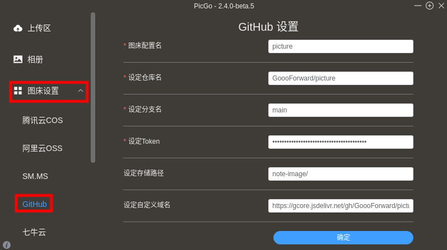The height and width of the screenshot is (250, 447).
Task: Click the grid icon beside 图床设置
Action: pyautogui.click(x=18, y=91)
